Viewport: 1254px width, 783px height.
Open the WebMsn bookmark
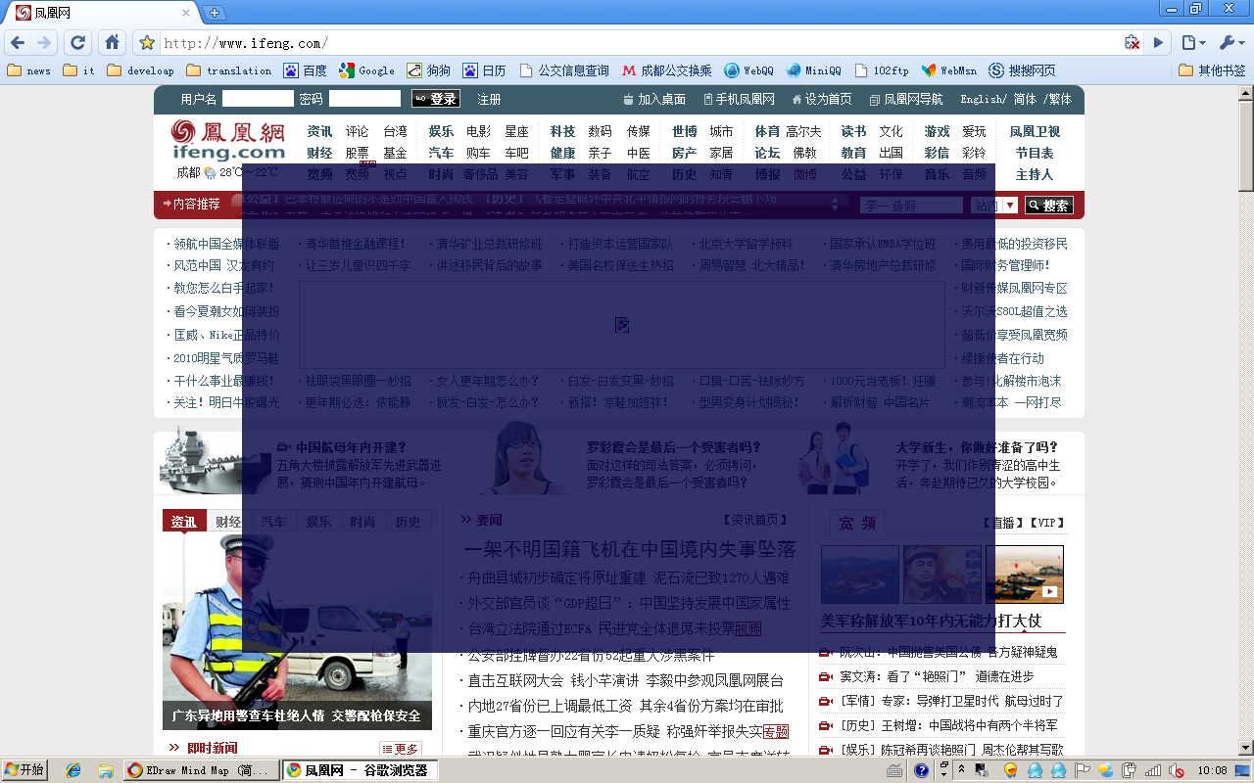pyautogui.click(x=948, y=70)
